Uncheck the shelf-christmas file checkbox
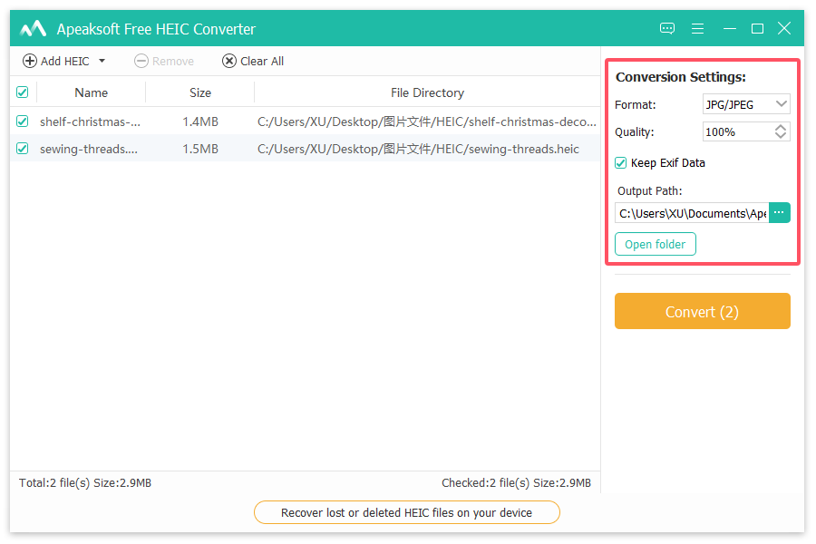 click(23, 121)
